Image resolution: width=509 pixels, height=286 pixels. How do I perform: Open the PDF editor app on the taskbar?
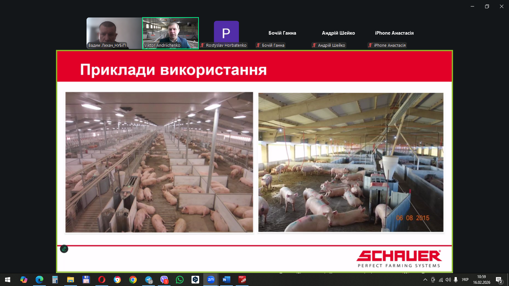(242, 280)
